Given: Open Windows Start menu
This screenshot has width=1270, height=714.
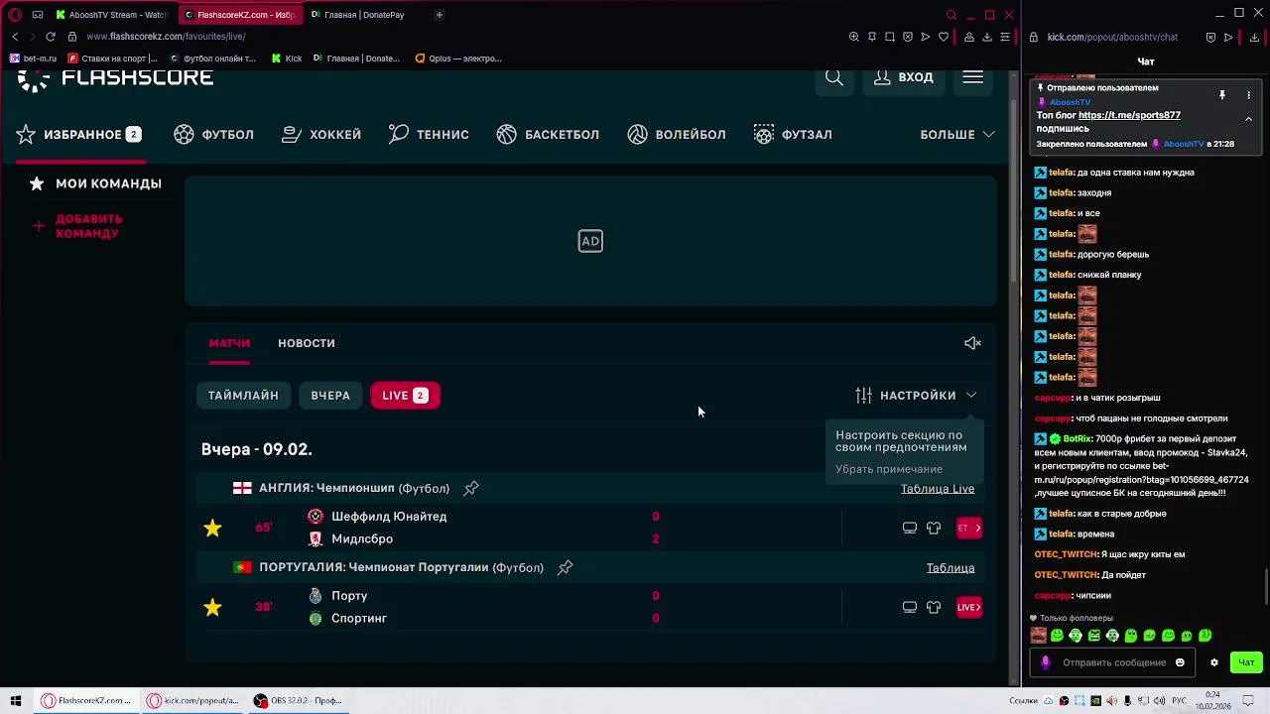Looking at the screenshot, I should pos(15,701).
